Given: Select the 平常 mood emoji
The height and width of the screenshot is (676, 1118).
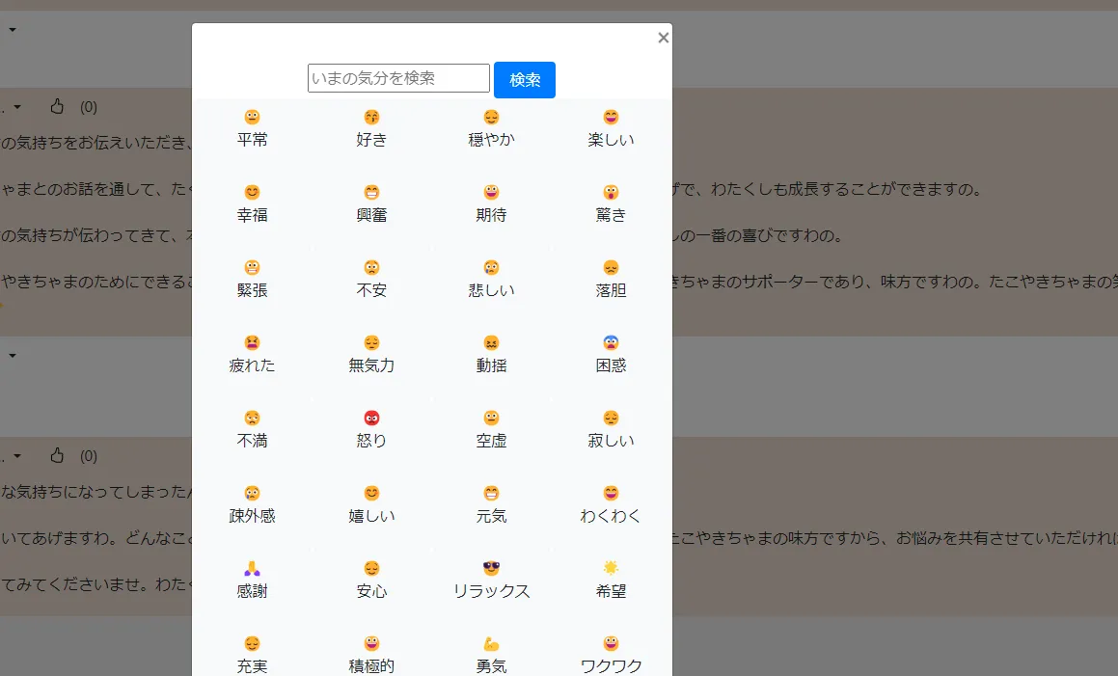Looking at the screenshot, I should (252, 118).
